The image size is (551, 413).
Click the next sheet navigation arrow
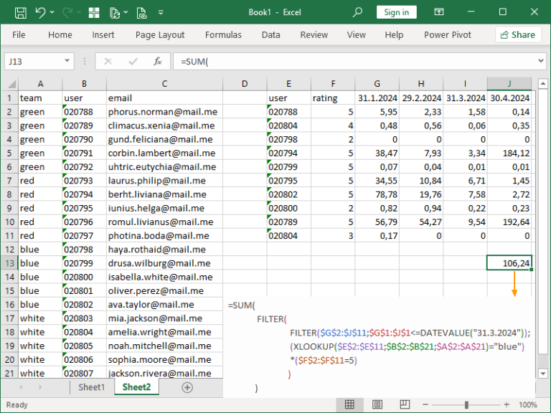tap(40, 387)
